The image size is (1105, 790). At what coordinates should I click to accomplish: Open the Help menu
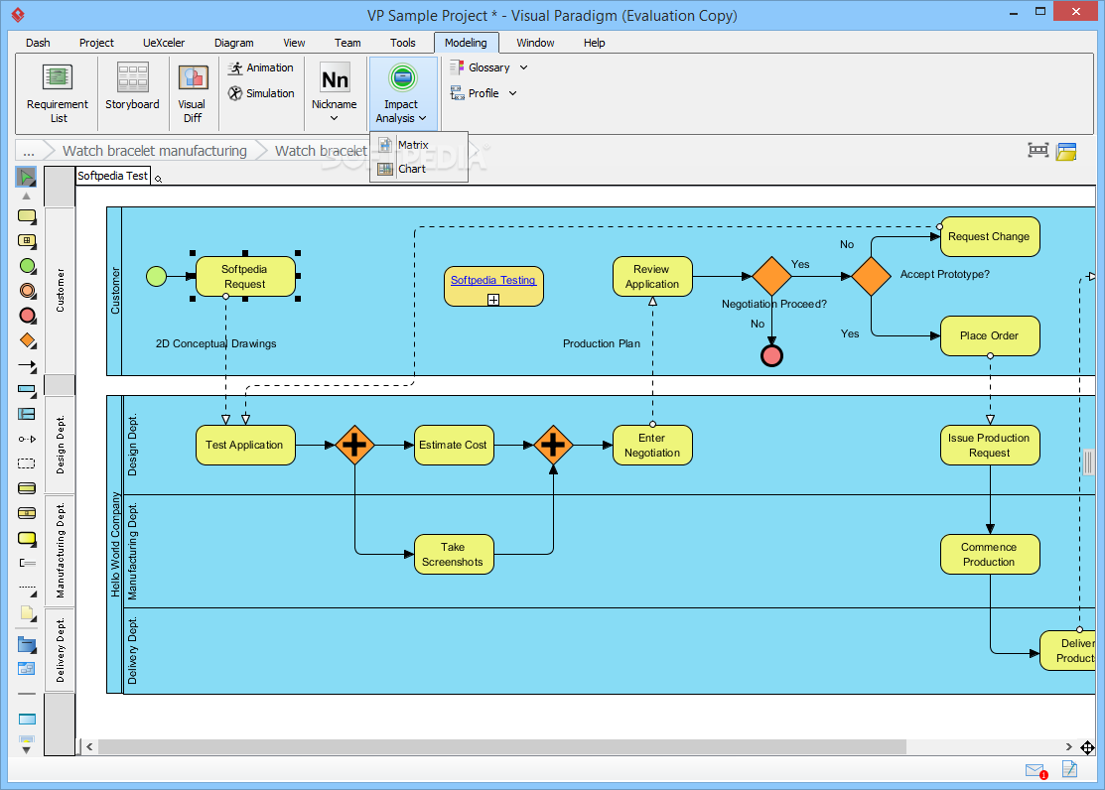pos(594,43)
